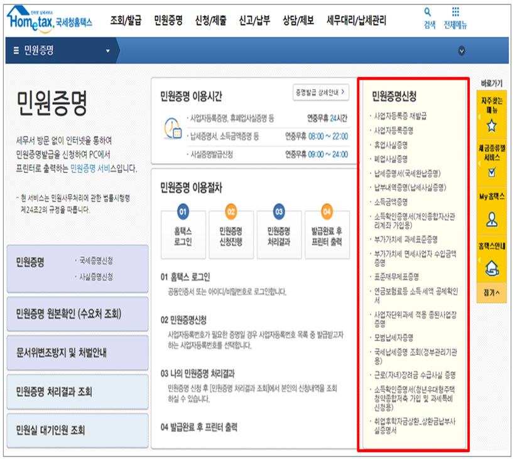Select step circle 04 in 이용절차
Viewport: 515px width, 459px height.
pos(327,211)
